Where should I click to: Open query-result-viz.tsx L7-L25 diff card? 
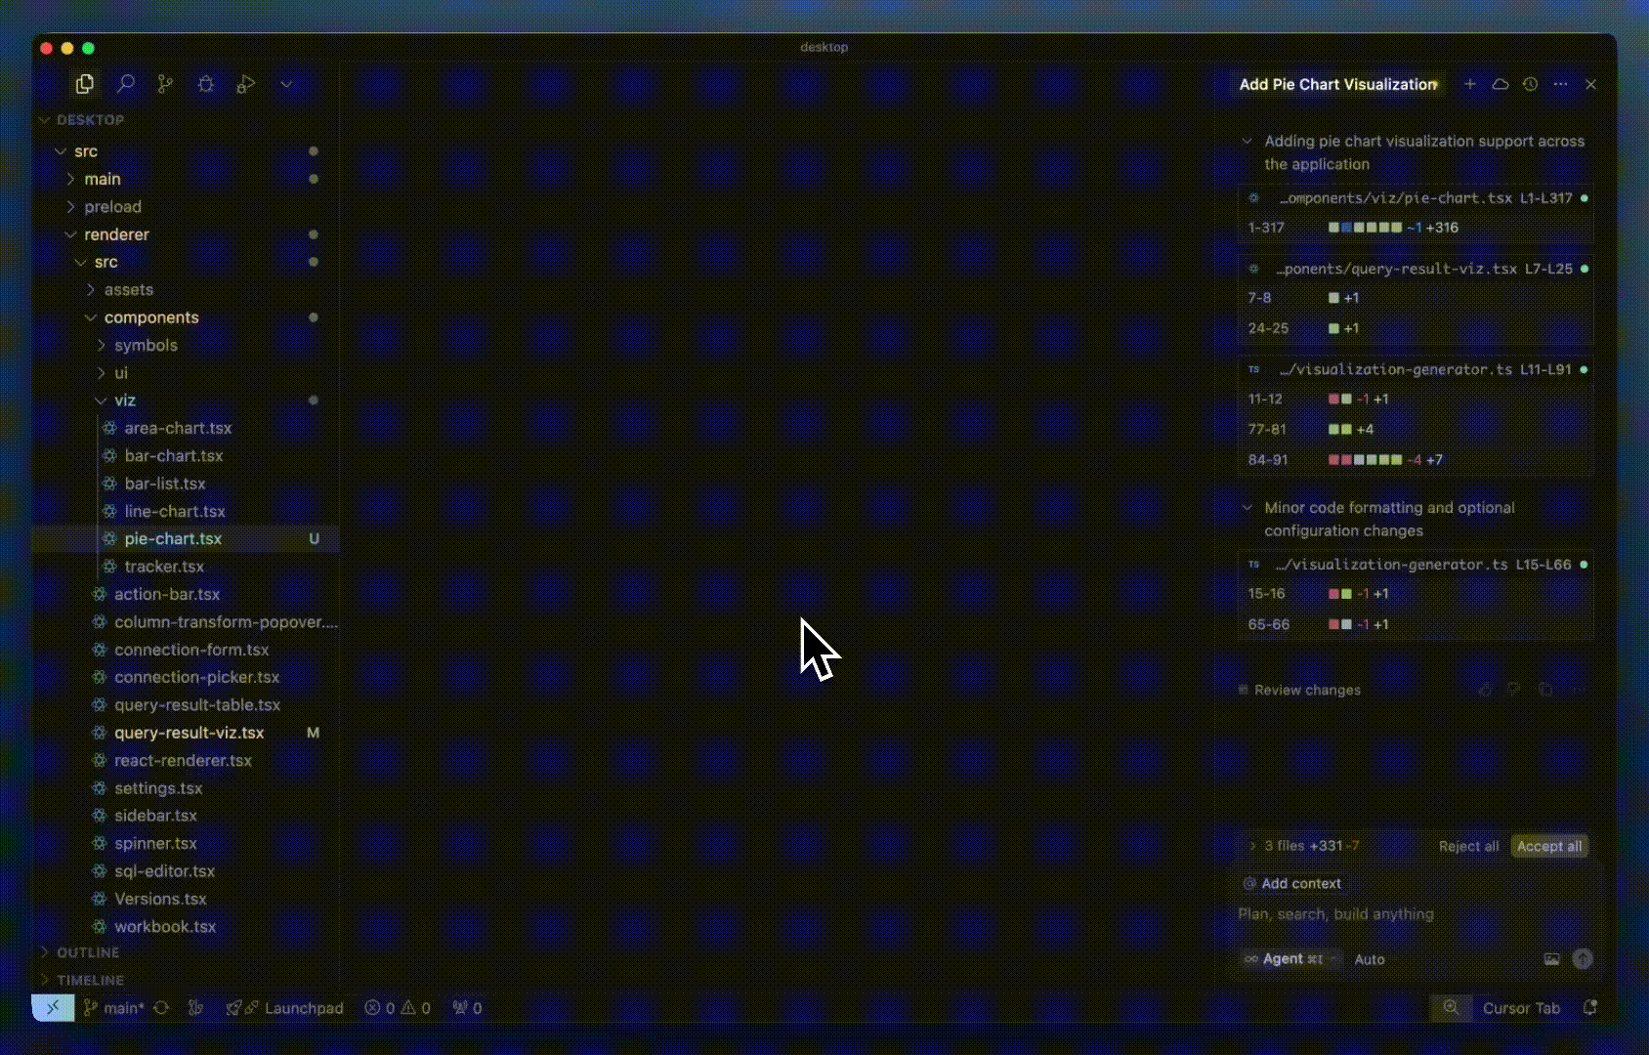1416,269
